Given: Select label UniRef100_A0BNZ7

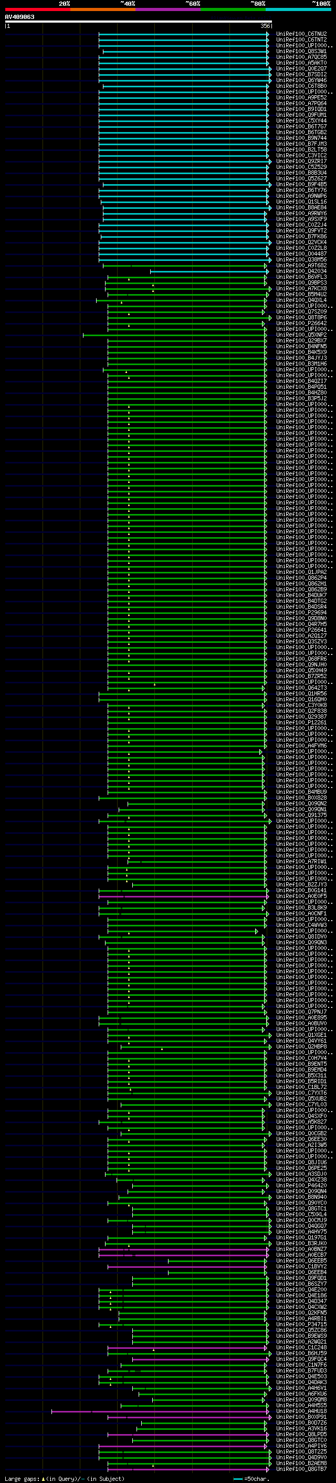Looking at the screenshot, I should coord(301,1249).
